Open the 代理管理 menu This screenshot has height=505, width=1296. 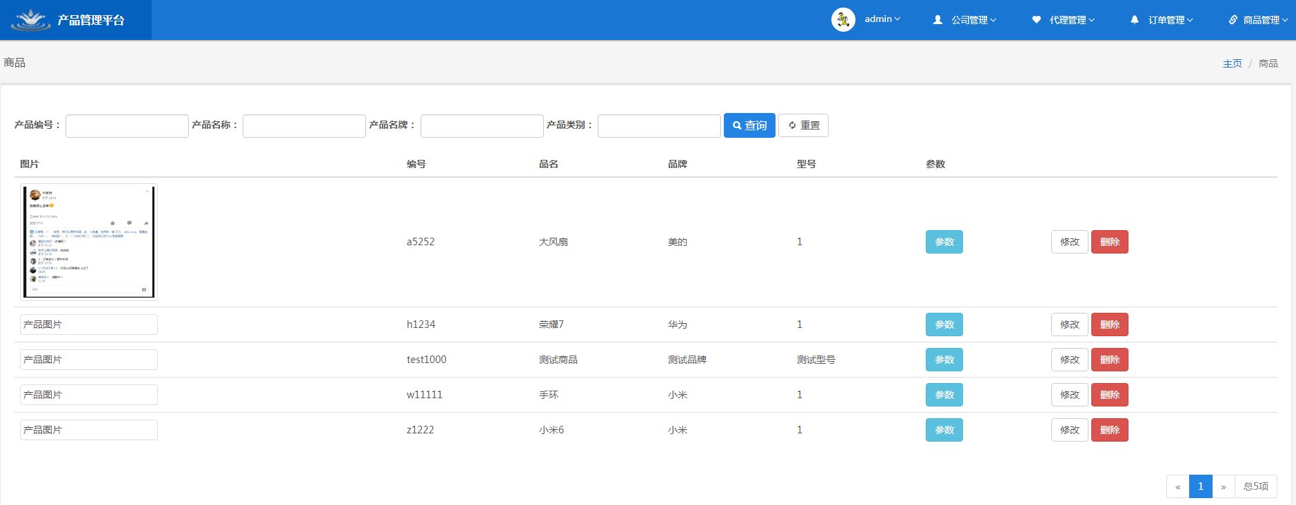tap(1072, 20)
